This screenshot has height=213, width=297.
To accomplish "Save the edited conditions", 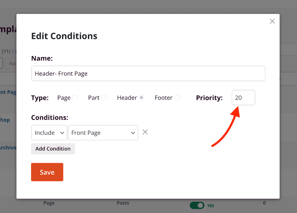I will tap(47, 172).
